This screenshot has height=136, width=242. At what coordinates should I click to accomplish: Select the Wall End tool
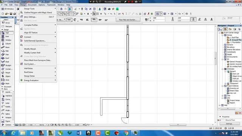(7, 96)
